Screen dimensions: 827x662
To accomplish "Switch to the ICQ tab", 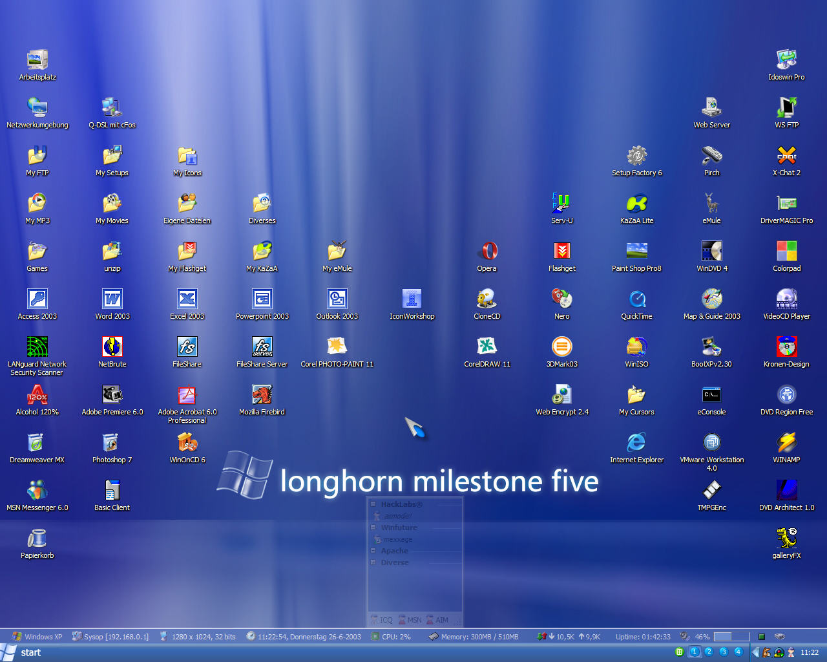I will (x=381, y=620).
